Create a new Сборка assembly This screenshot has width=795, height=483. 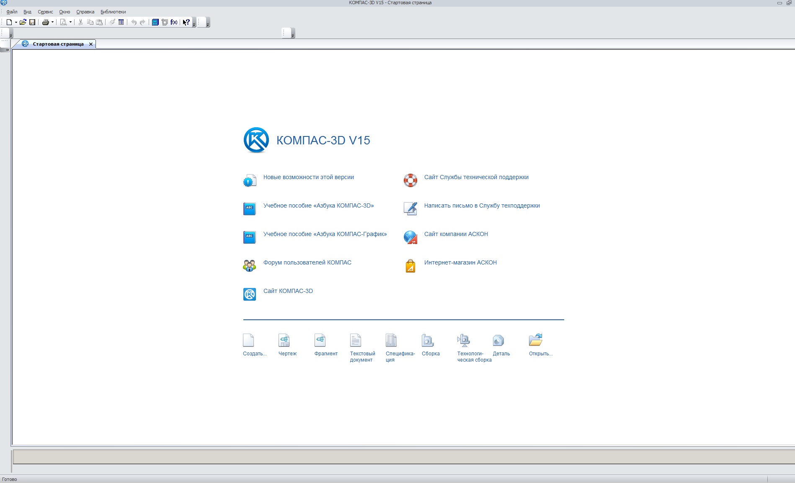[x=427, y=340]
